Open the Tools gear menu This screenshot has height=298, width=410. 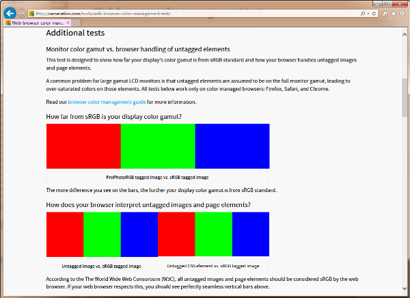click(402, 13)
